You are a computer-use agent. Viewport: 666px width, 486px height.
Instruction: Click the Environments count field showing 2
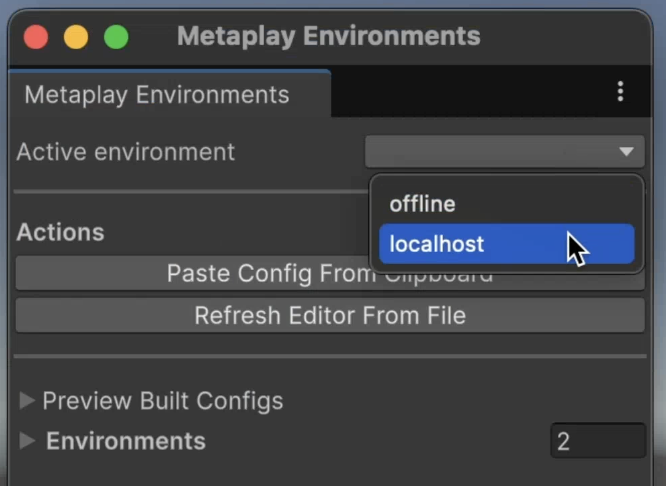tap(598, 440)
